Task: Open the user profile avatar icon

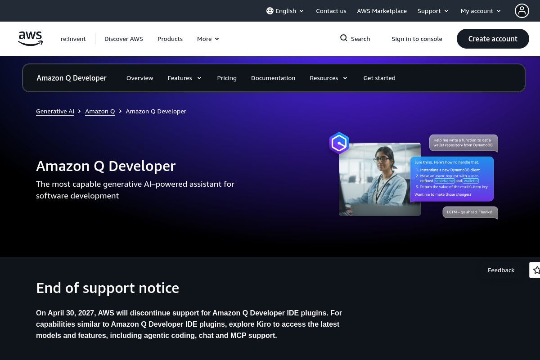Action: coord(522,11)
